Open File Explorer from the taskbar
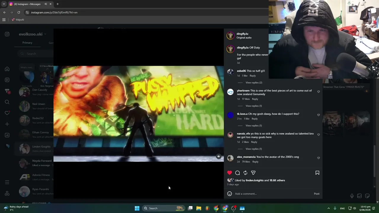Image resolution: width=379 pixels, height=213 pixels. click(x=199, y=208)
